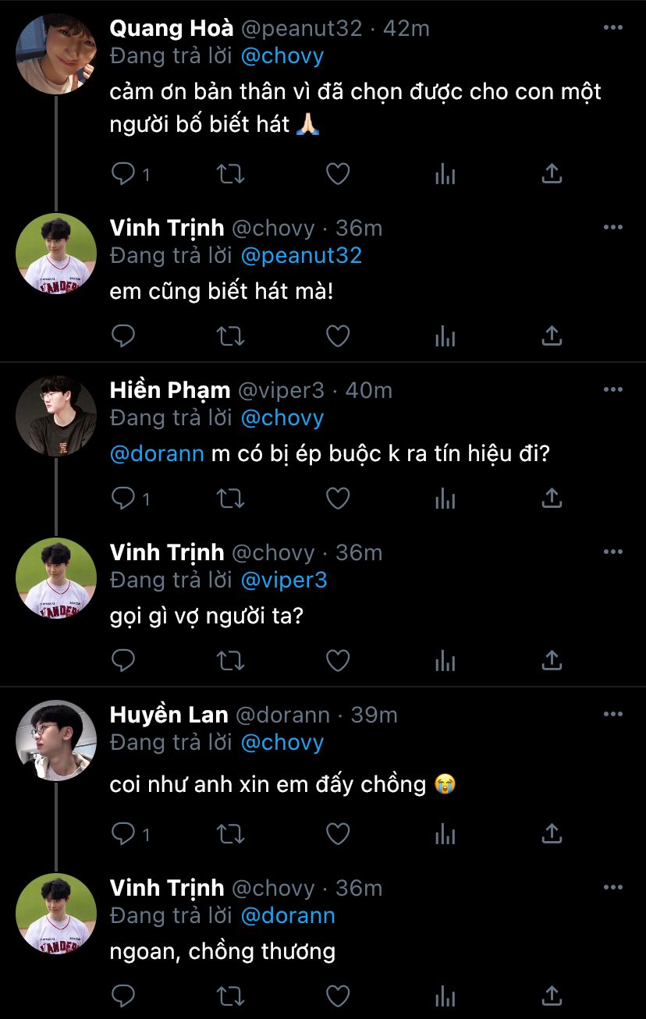This screenshot has width=646, height=1019.
Task: Like Quang Hoà's tweet about singing
Action: [x=337, y=174]
